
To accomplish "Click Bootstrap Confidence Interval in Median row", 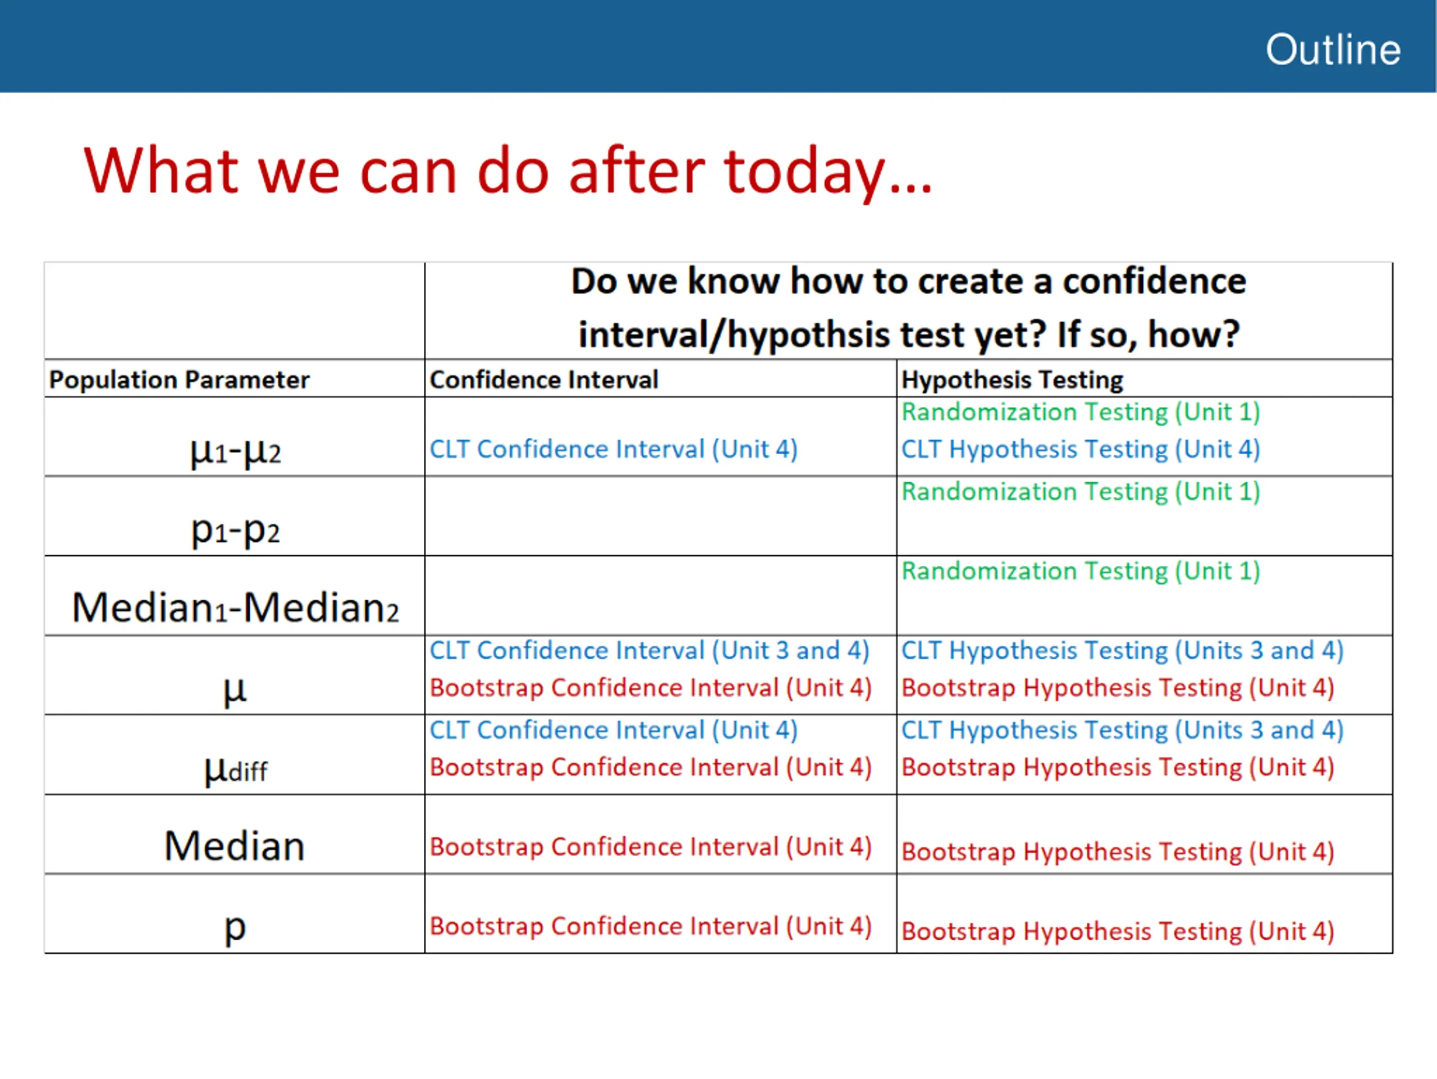I will [651, 847].
